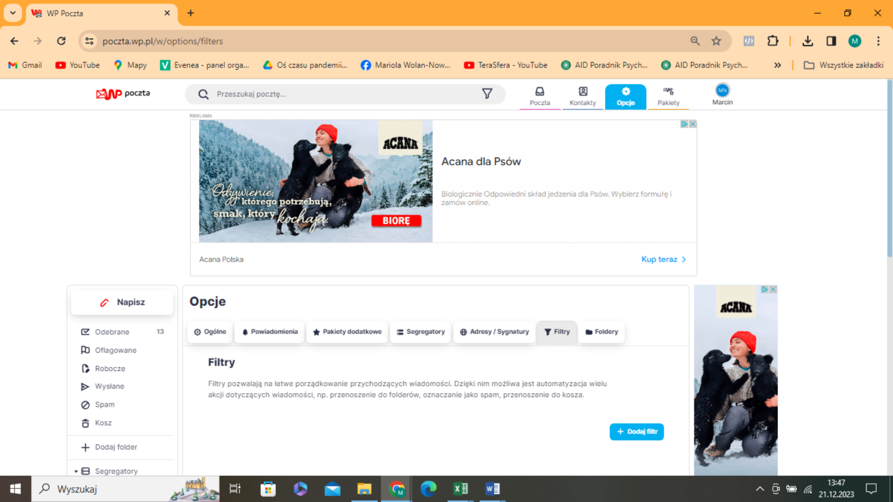
Task: Open the Windows Task View icon
Action: pyautogui.click(x=235, y=489)
